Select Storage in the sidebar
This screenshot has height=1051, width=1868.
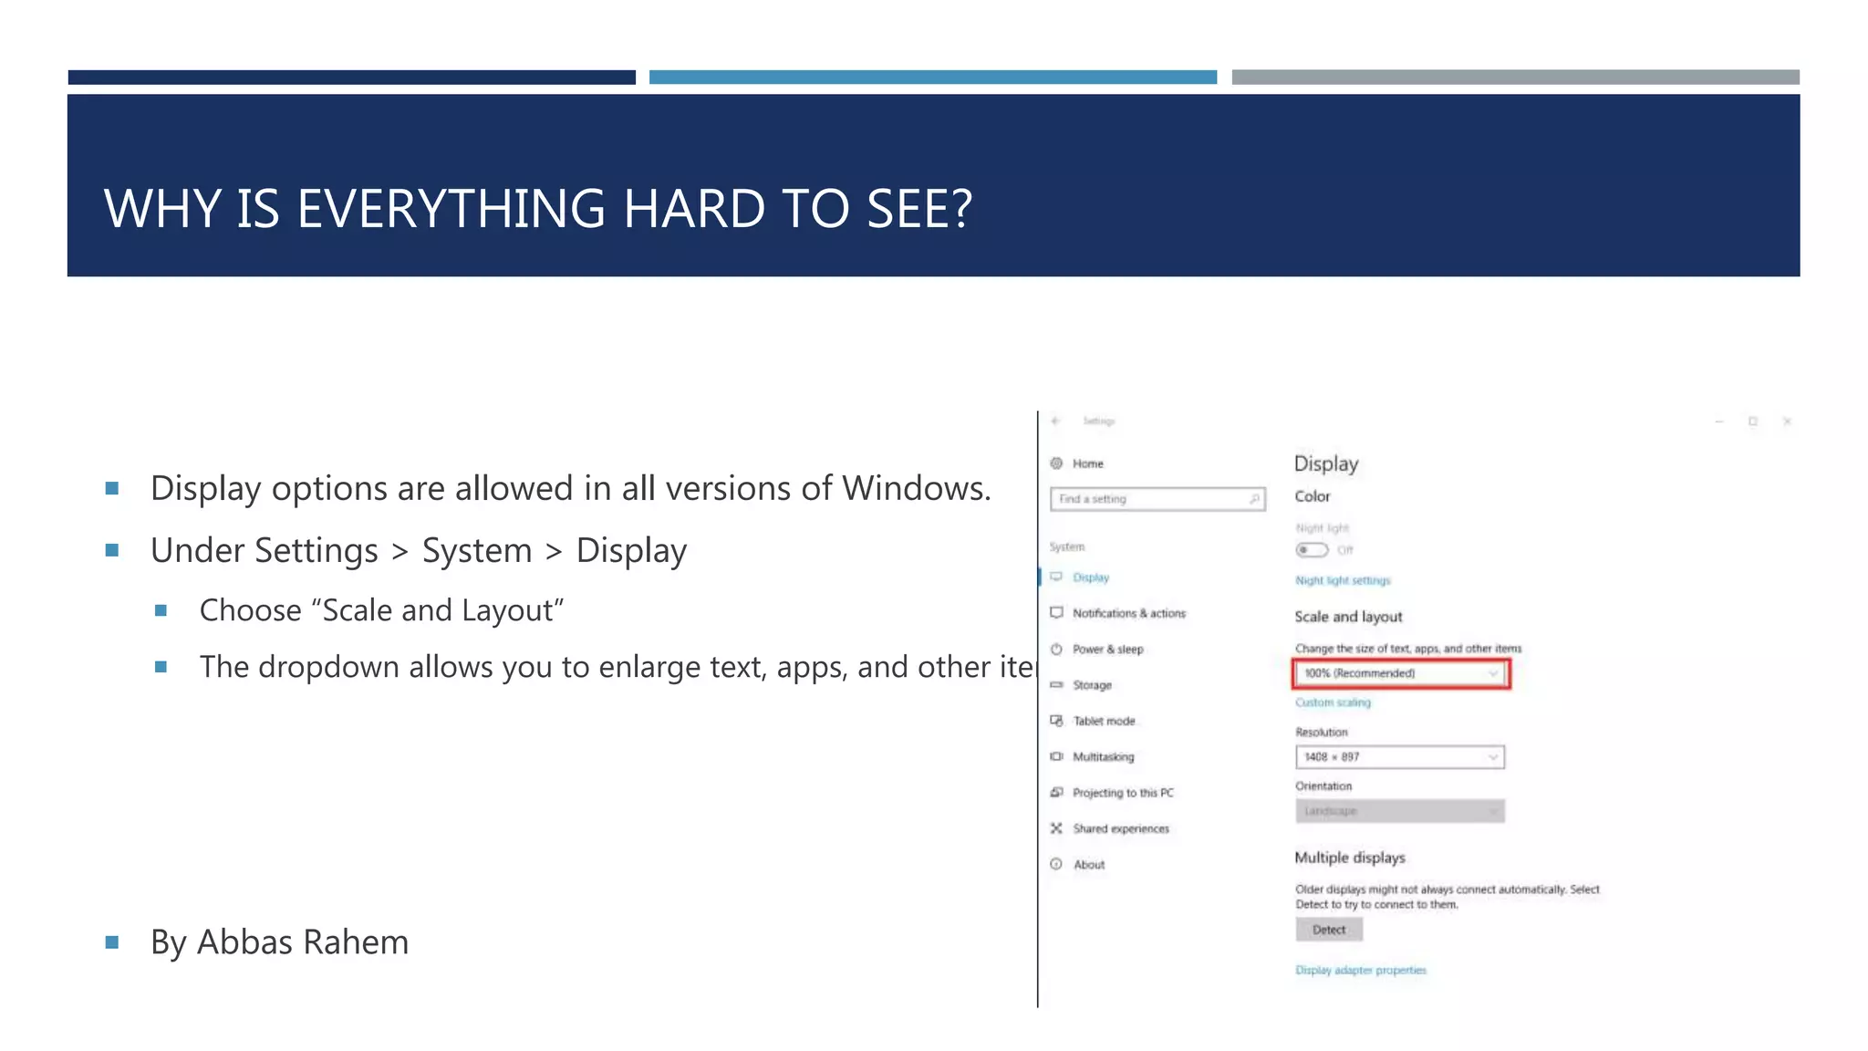tap(1093, 685)
